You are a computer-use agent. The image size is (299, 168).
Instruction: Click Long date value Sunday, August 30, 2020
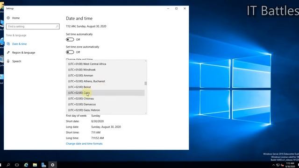pyautogui.click(x=106, y=127)
